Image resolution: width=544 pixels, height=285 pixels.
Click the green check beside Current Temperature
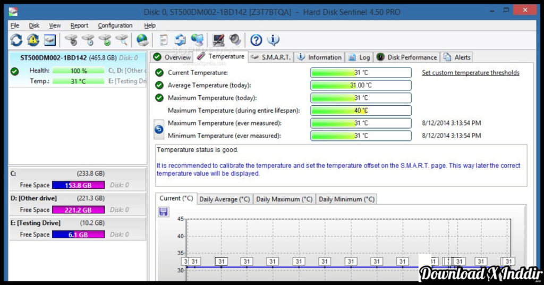point(159,72)
